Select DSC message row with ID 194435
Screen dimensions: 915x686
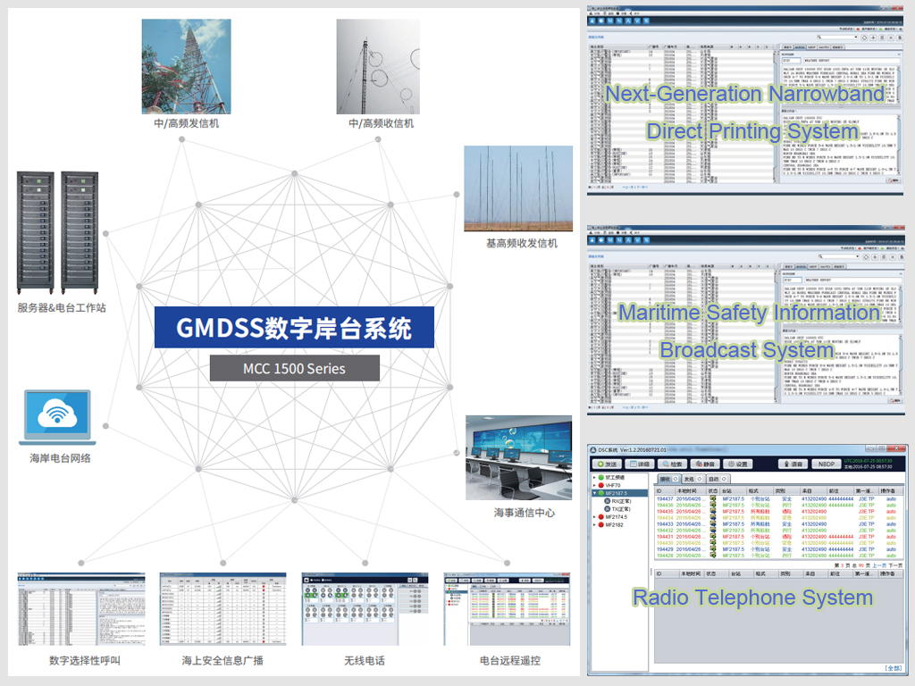click(x=776, y=512)
